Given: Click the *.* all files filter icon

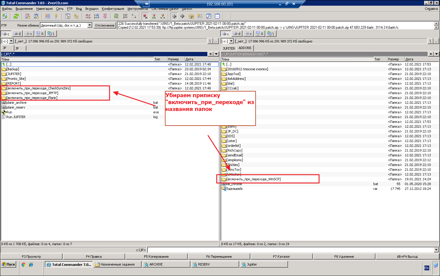Looking at the screenshot, I should tap(163, 16).
